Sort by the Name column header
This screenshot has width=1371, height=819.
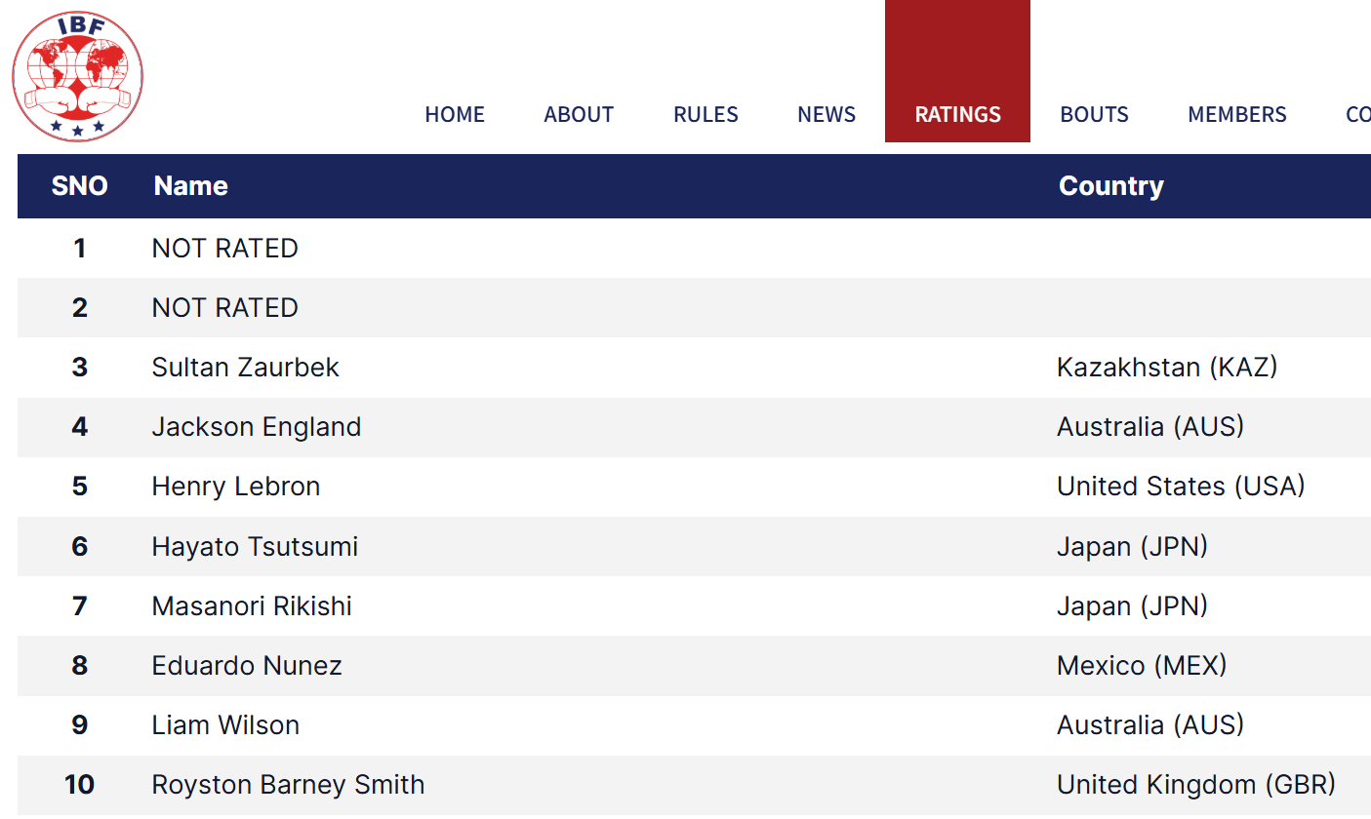click(x=191, y=186)
